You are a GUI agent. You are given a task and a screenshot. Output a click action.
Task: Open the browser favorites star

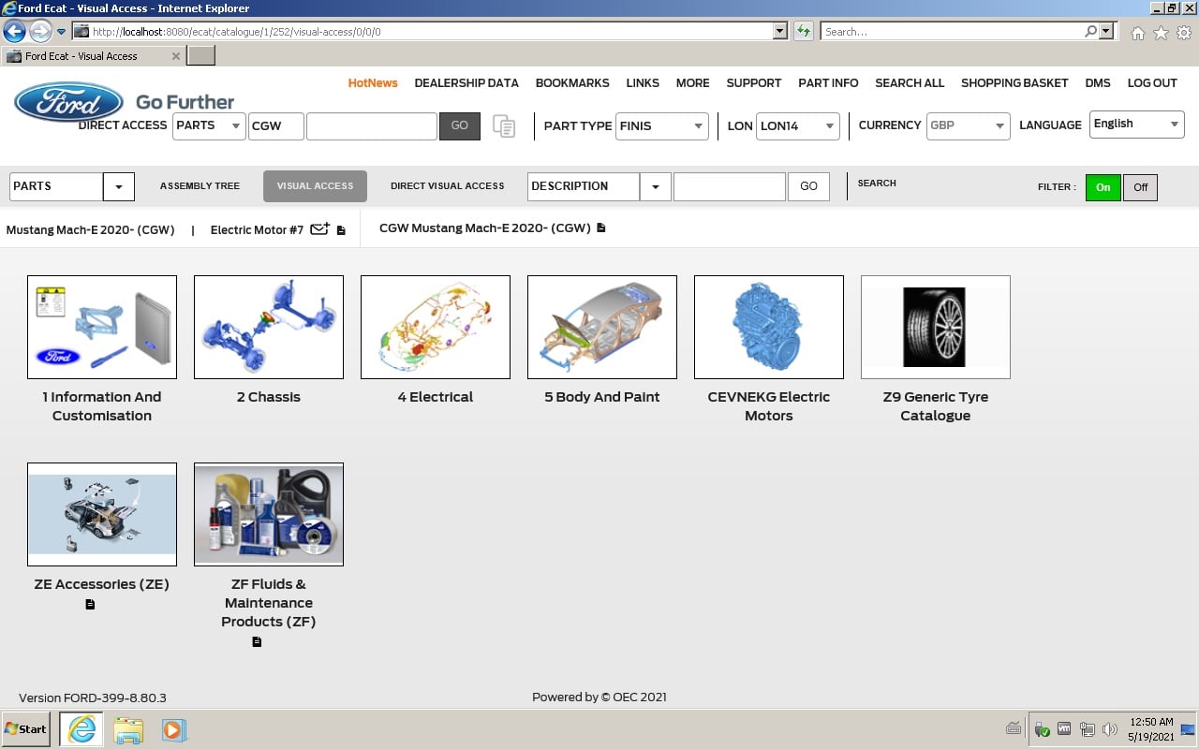coord(1161,33)
